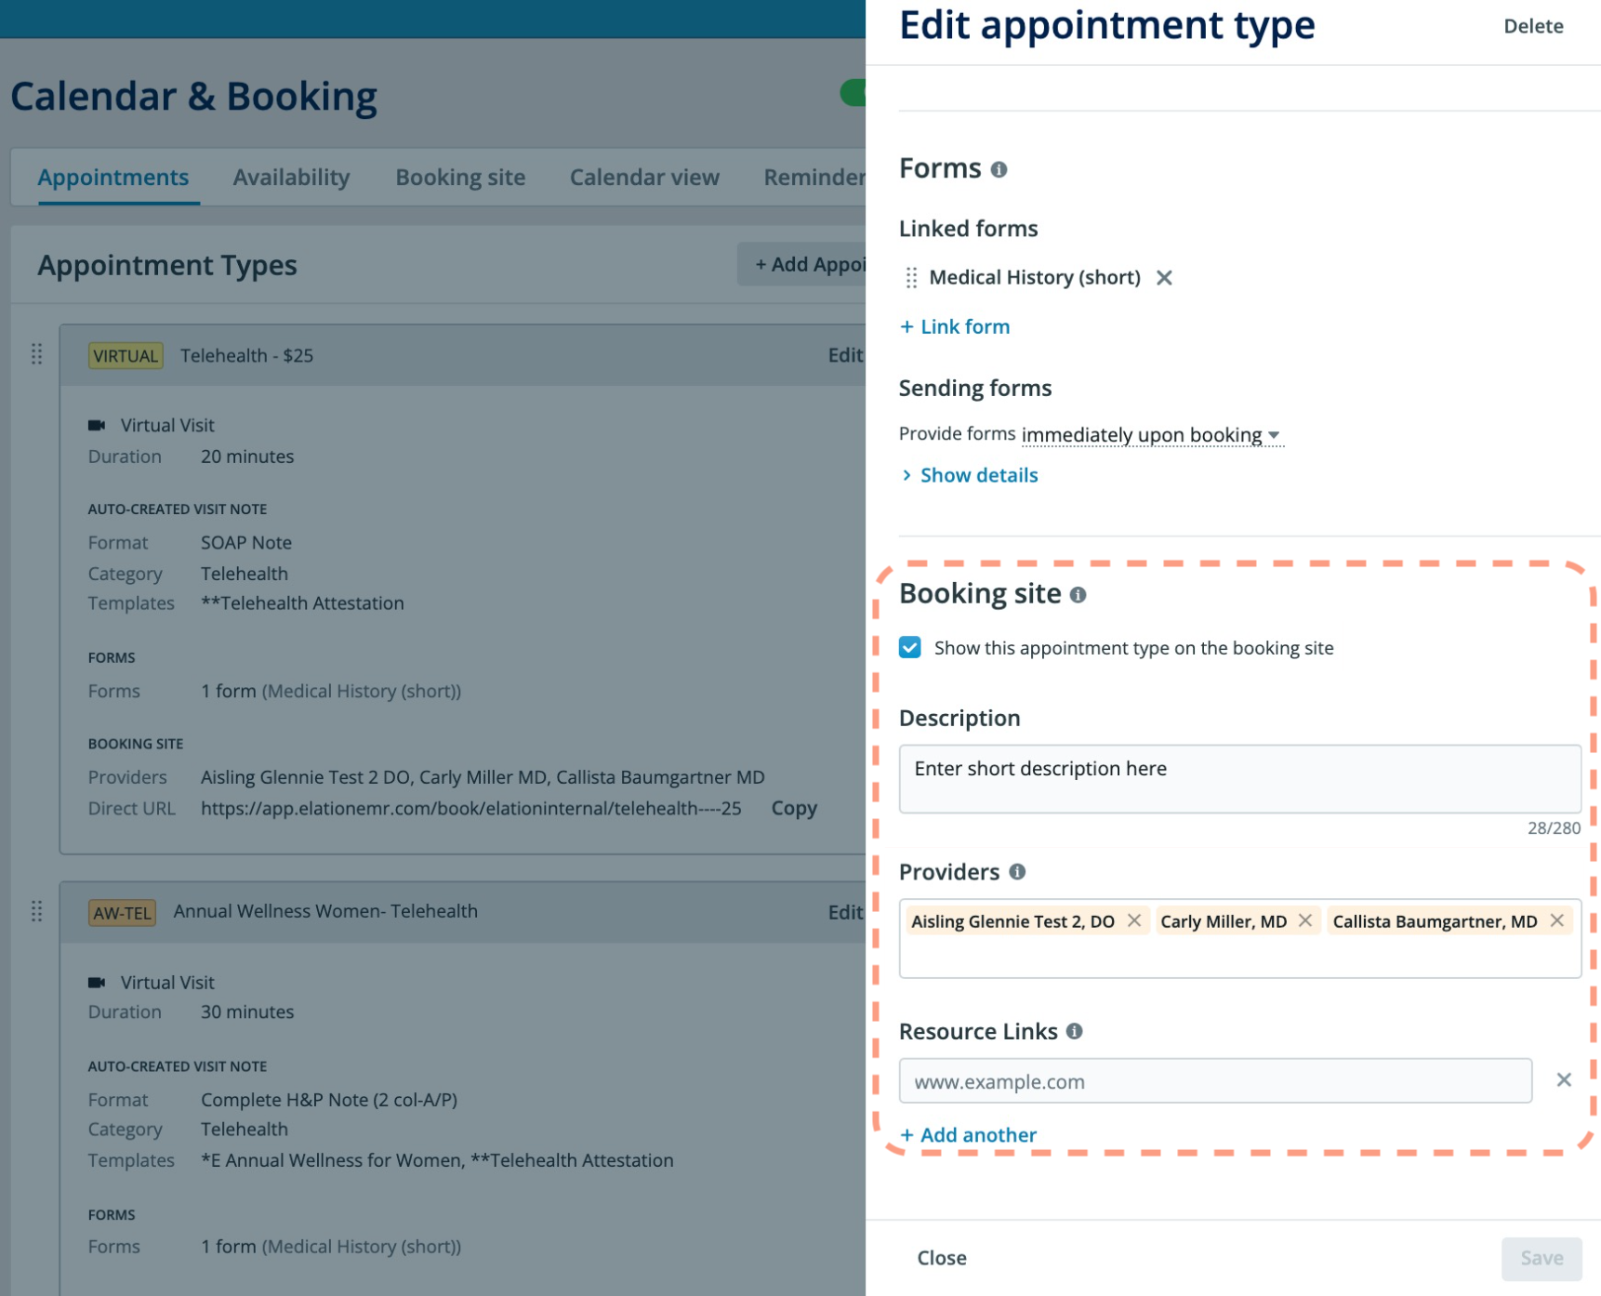
Task: Click the info icon next to Resource Links
Action: click(x=1076, y=1031)
